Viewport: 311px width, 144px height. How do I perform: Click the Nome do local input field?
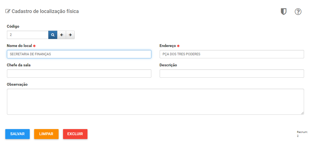click(x=79, y=54)
